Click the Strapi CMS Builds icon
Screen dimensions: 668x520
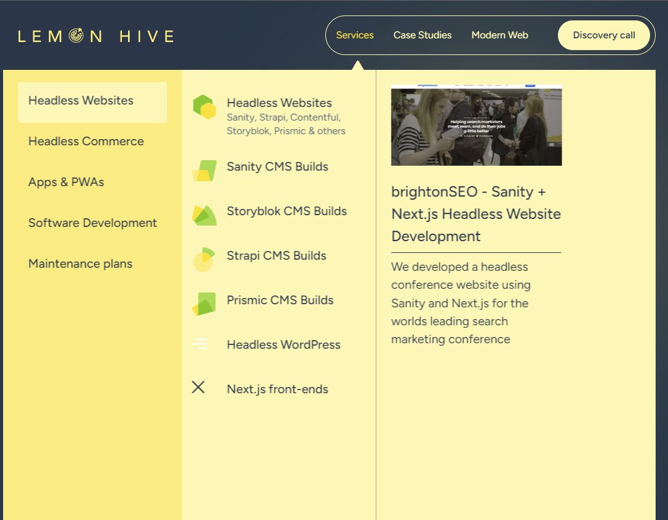point(204,259)
